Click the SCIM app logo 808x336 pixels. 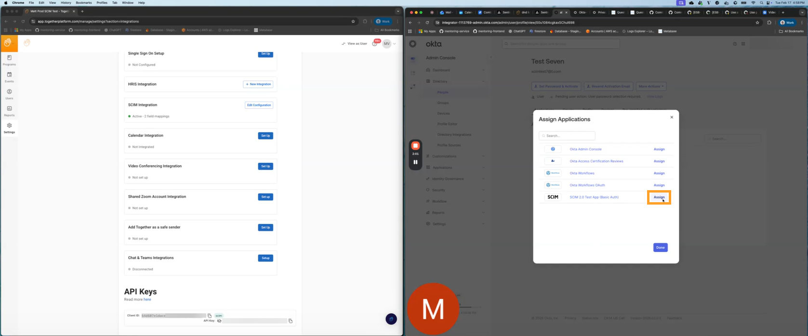[x=553, y=197]
